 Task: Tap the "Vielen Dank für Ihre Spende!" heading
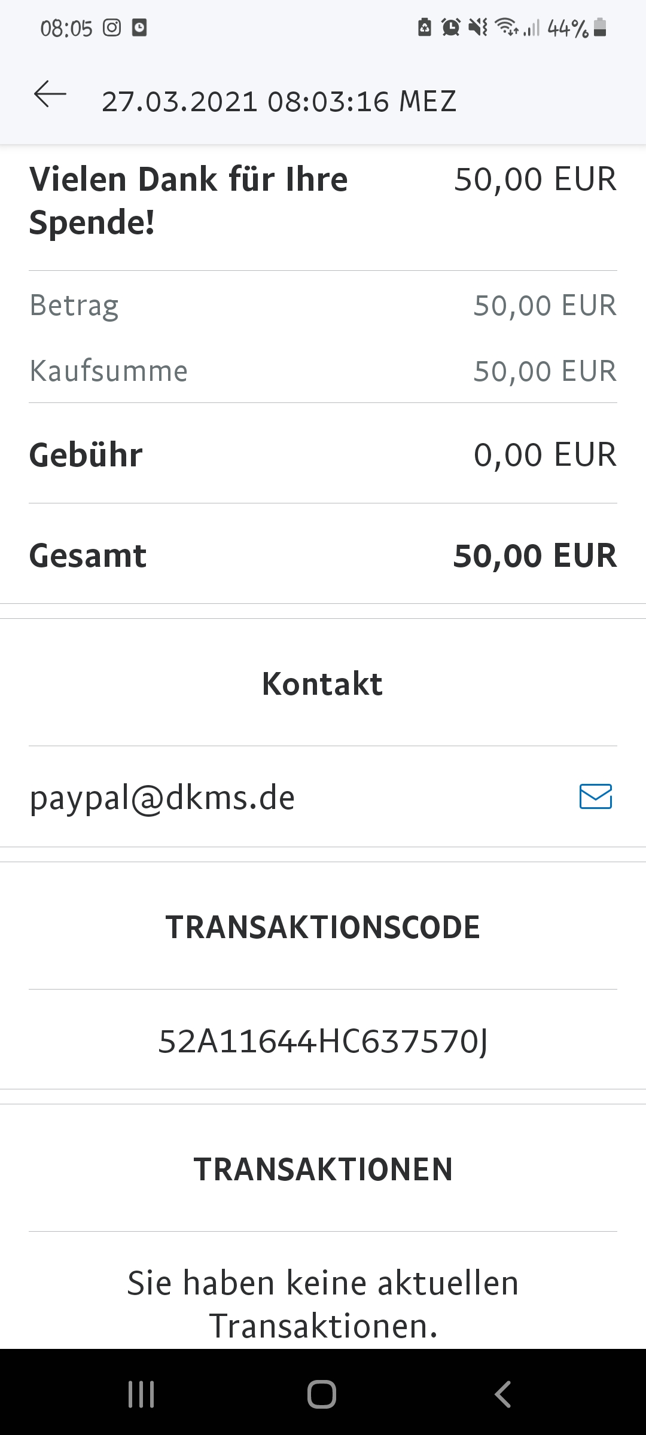point(188,200)
